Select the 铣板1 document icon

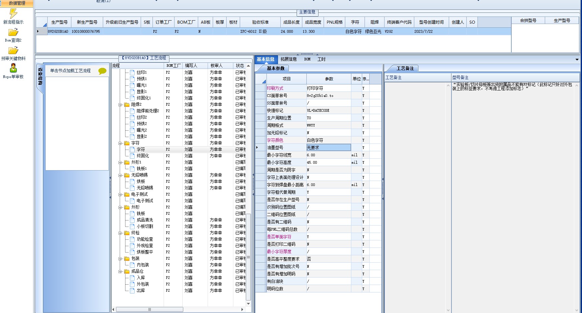tap(133, 168)
